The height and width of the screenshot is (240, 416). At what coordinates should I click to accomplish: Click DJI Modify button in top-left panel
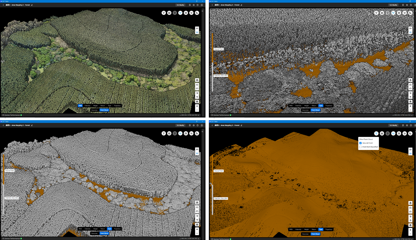coord(180,5)
